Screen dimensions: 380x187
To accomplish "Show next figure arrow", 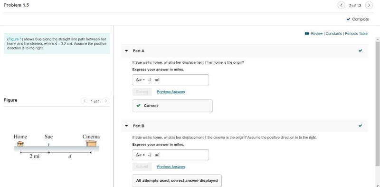I will (x=106, y=101).
